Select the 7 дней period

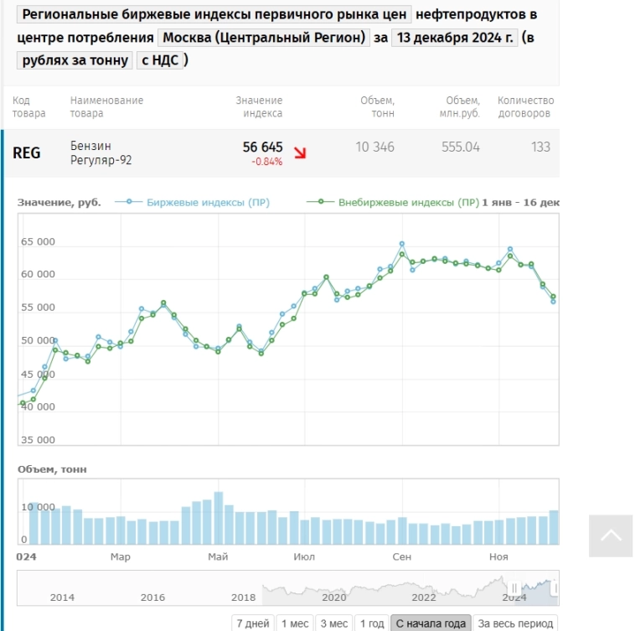click(x=253, y=623)
